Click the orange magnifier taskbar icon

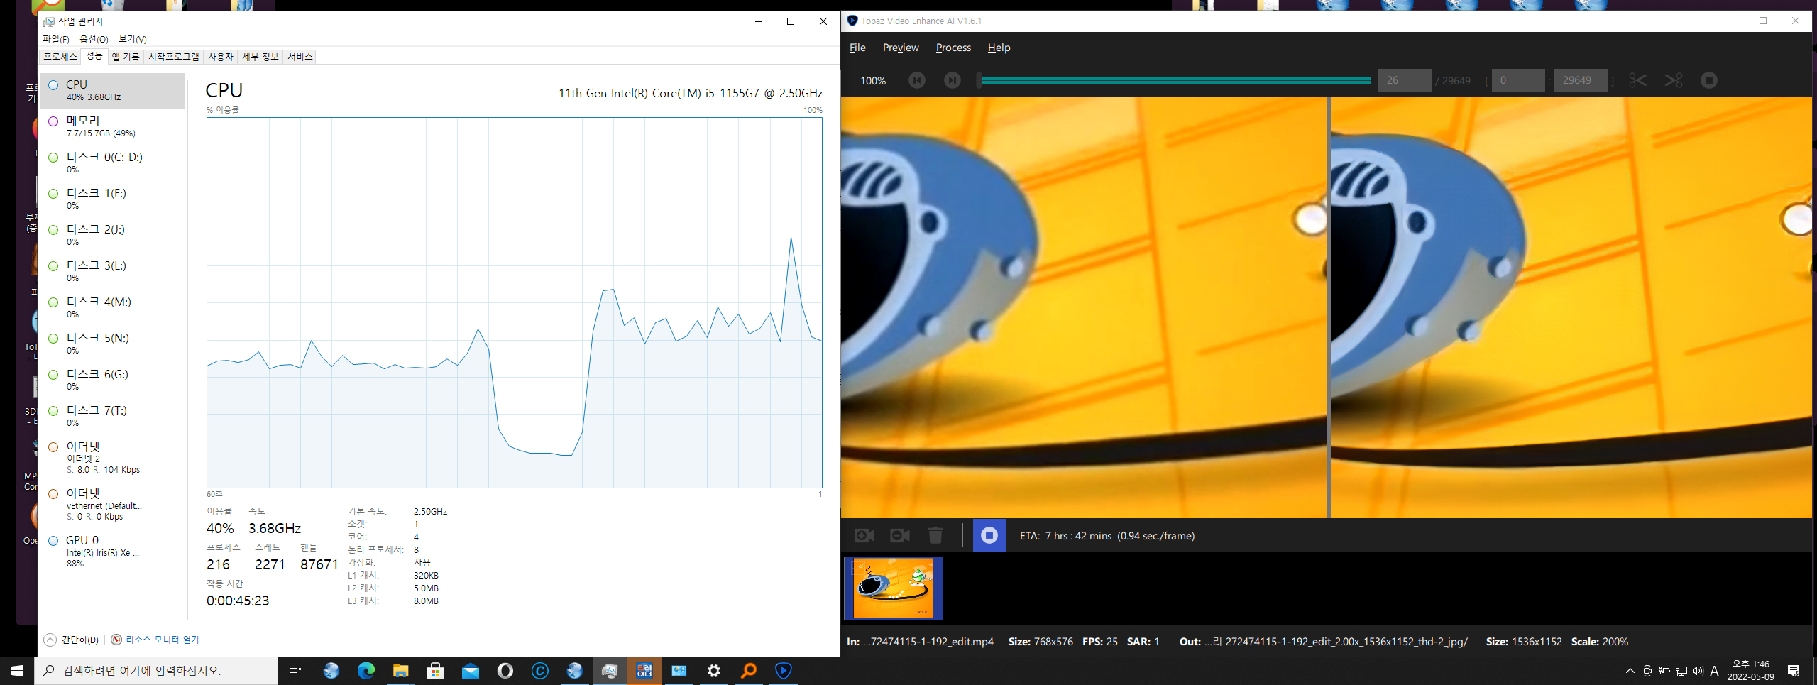[748, 671]
